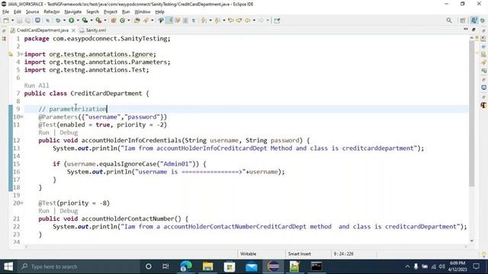Image resolution: width=488 pixels, height=274 pixels.
Task: Toggle Word Wrap toolbar button
Action: click(178, 21)
